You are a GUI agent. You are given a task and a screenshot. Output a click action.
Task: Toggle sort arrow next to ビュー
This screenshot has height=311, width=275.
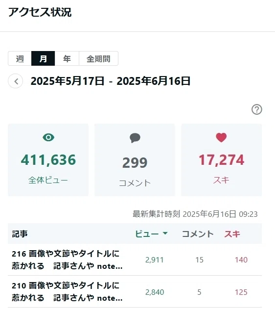165,233
